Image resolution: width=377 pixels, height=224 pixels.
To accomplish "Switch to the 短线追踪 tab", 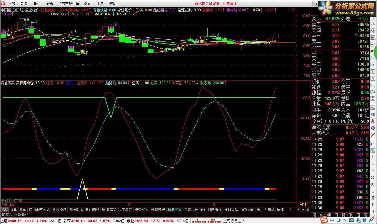I will pyautogui.click(x=109, y=210).
